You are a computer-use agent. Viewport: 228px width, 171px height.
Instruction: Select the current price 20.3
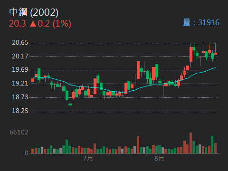(17, 24)
